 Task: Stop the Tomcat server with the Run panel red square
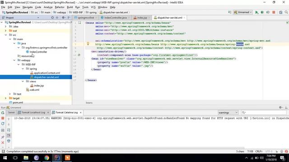(x=3, y=118)
